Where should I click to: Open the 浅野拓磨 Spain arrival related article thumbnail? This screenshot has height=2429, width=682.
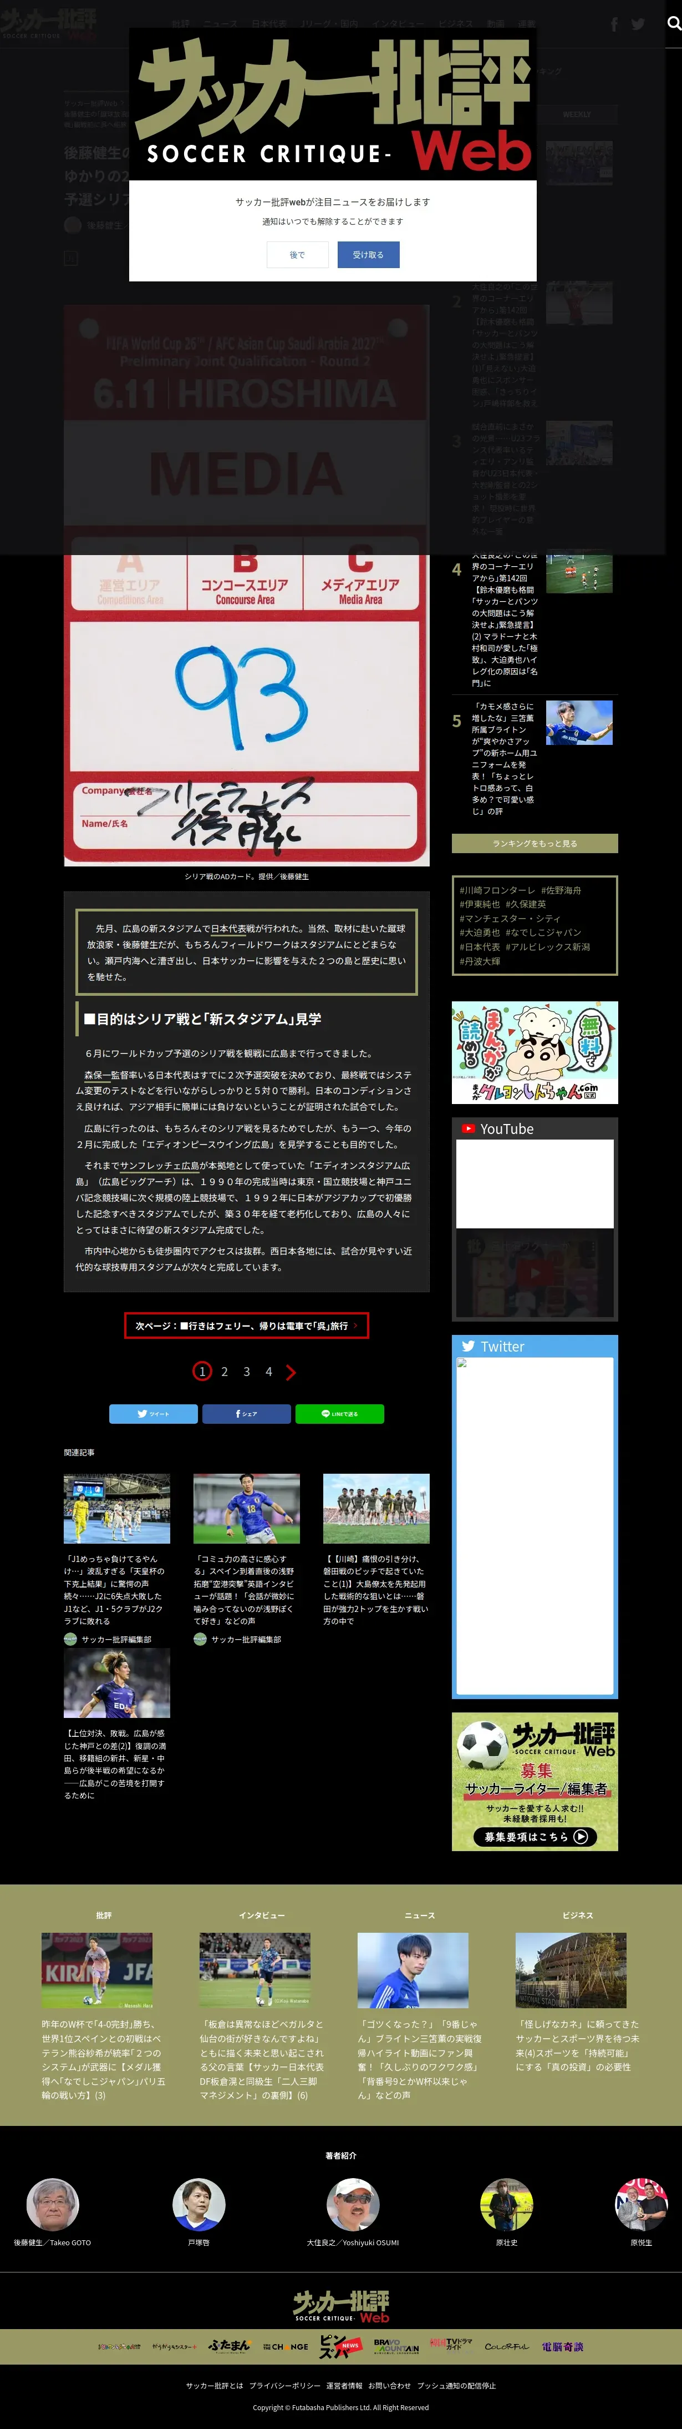point(246,1509)
